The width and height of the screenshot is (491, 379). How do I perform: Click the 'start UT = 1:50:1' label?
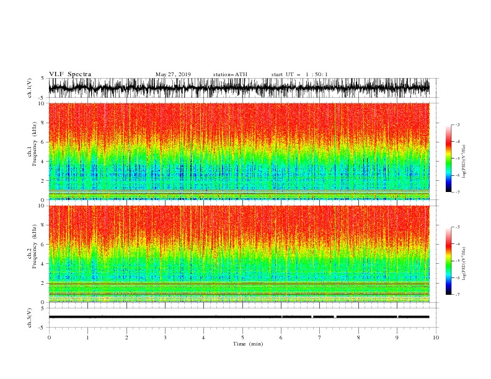[299, 74]
